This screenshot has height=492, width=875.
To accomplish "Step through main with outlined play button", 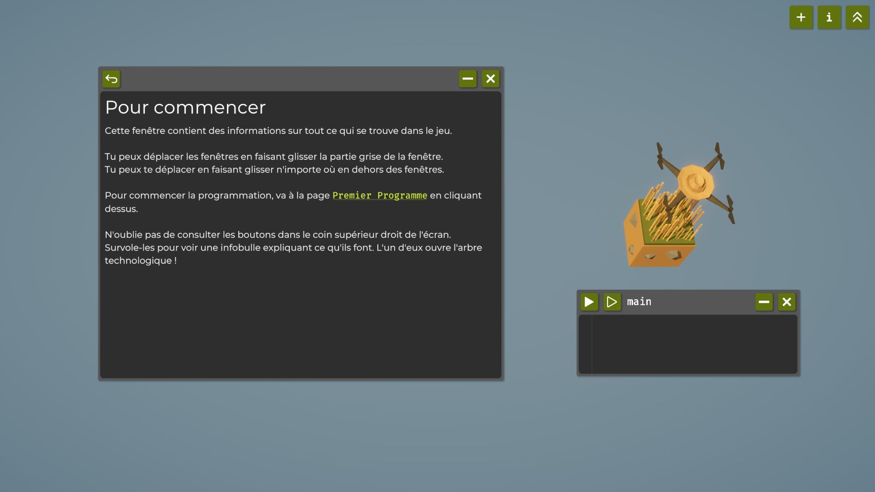I will coord(612,302).
